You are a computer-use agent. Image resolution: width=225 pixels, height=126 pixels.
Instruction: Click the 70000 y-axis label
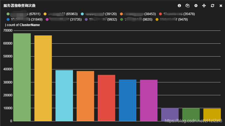coord(8,30)
